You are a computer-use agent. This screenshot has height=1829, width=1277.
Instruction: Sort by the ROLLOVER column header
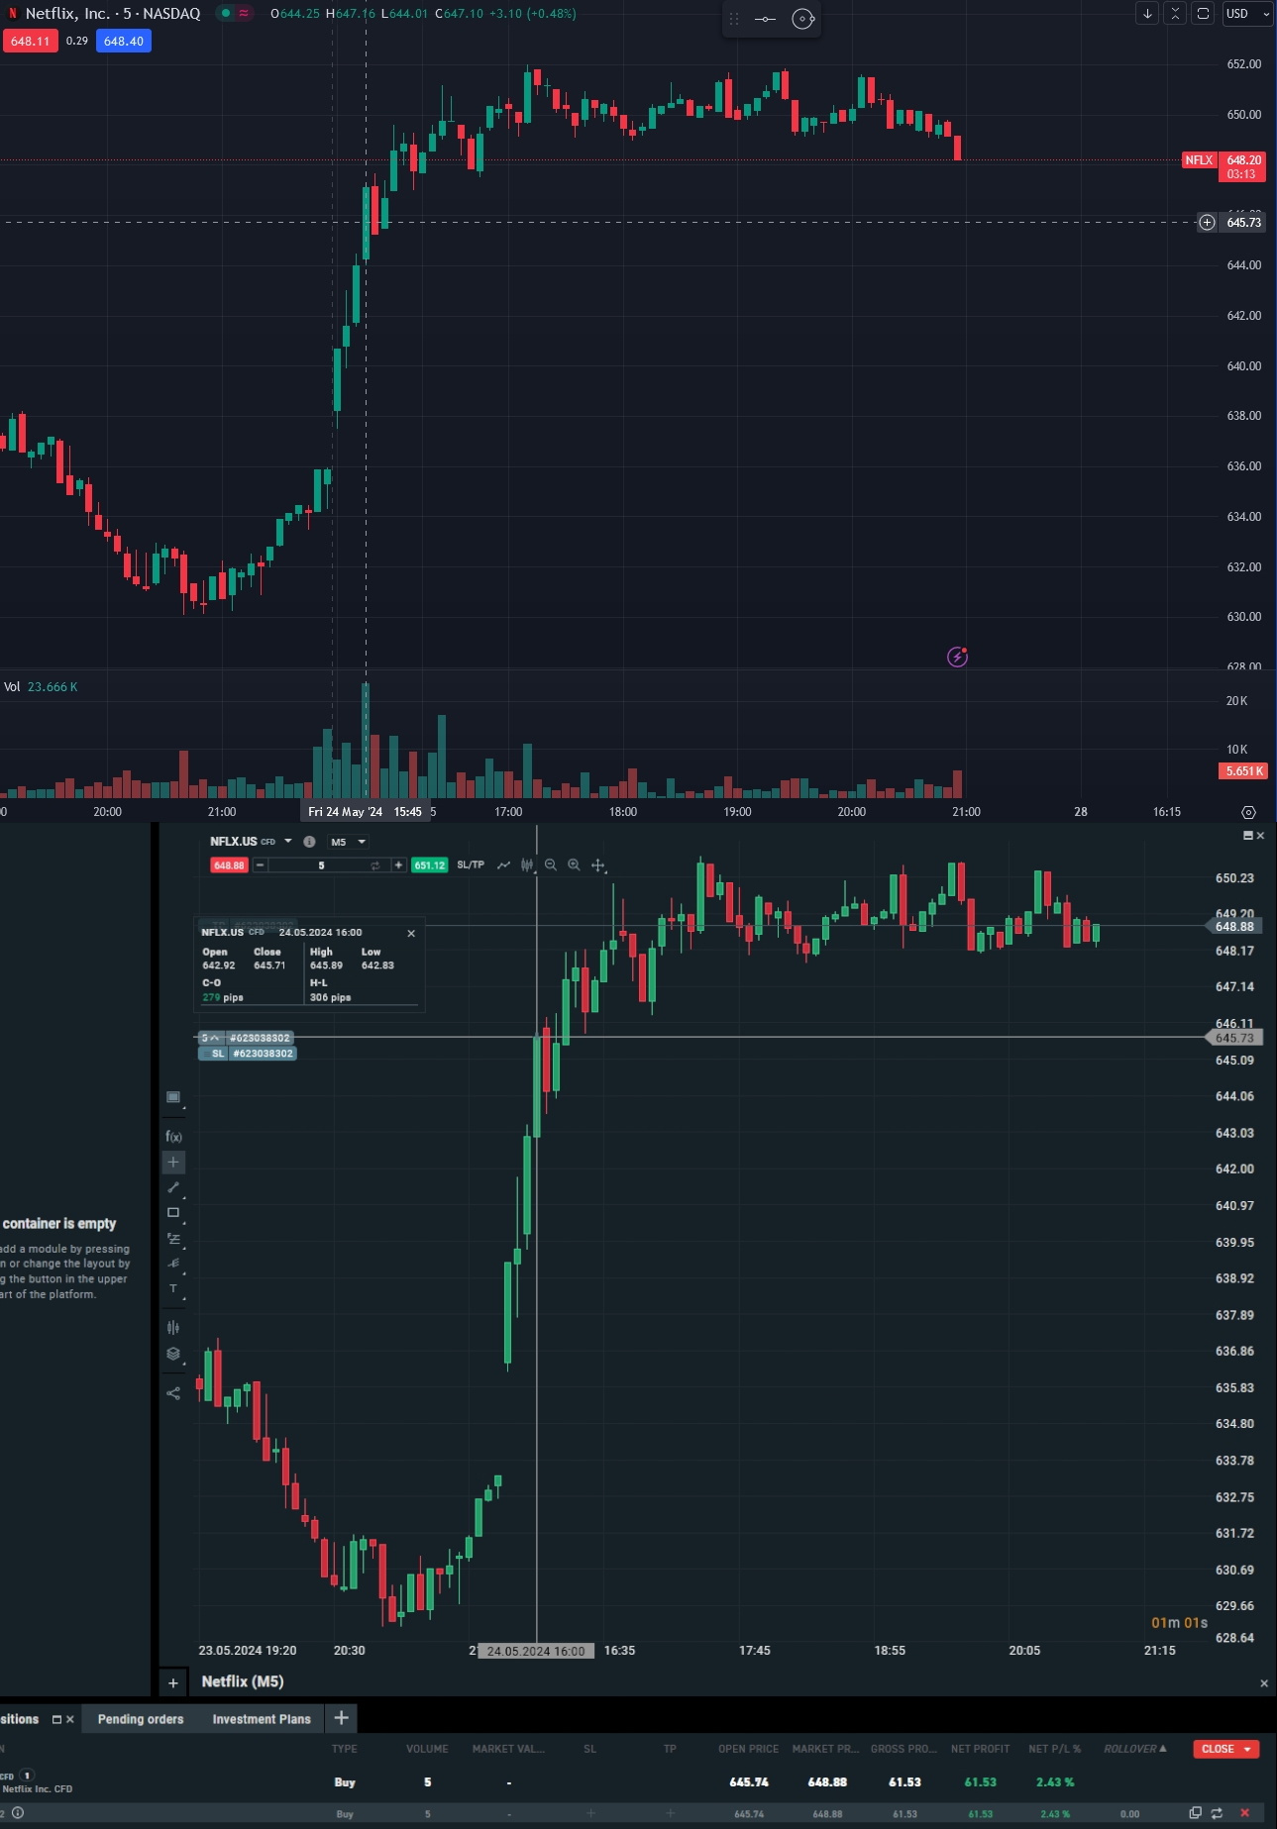point(1135,1749)
